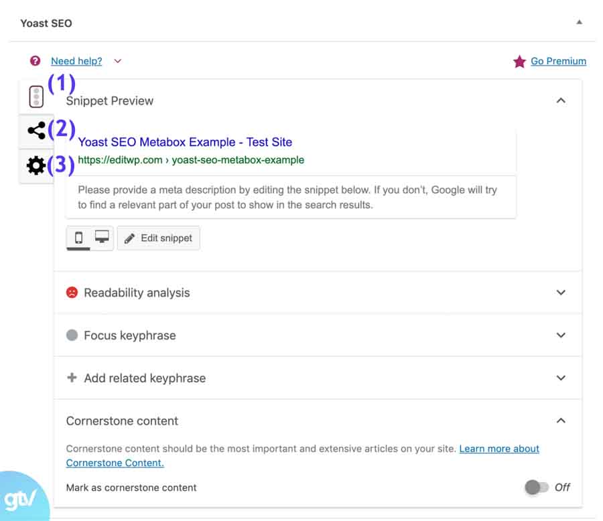This screenshot has width=603, height=521.
Task: Collapse the Yoast SEO metabox panel arrow
Action: click(579, 22)
